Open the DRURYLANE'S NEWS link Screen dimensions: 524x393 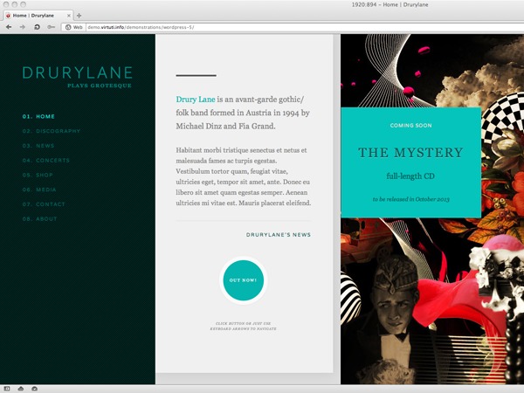[x=279, y=235]
